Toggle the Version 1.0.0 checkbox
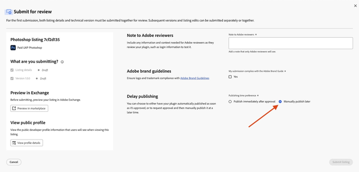The image size is (359, 172). (12, 78)
